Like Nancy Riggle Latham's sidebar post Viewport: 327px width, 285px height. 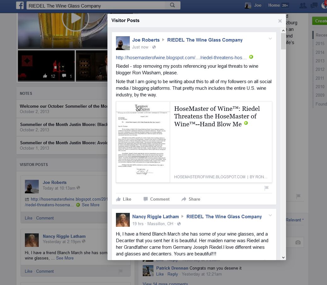point(29,271)
